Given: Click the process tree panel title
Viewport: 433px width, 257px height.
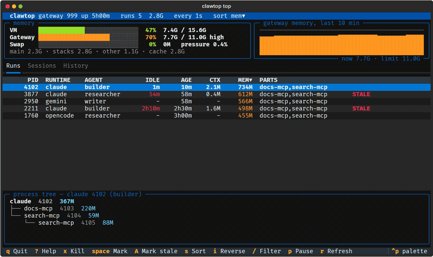Looking at the screenshot, I should [77, 194].
